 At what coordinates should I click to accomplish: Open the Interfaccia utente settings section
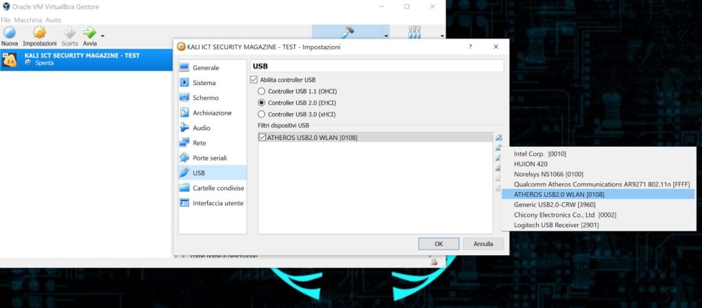click(213, 203)
